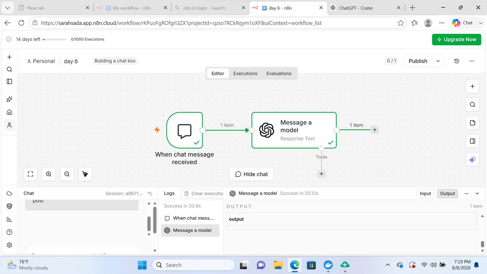Zoom in on the workflow canvas
The image size is (487, 274).
click(49, 174)
